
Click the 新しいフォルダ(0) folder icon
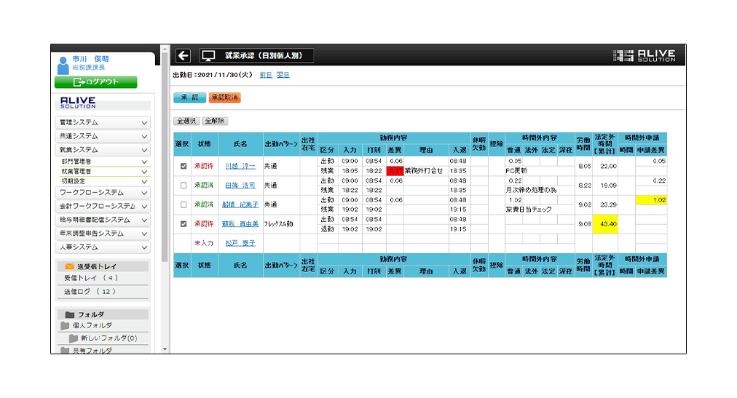tap(74, 338)
